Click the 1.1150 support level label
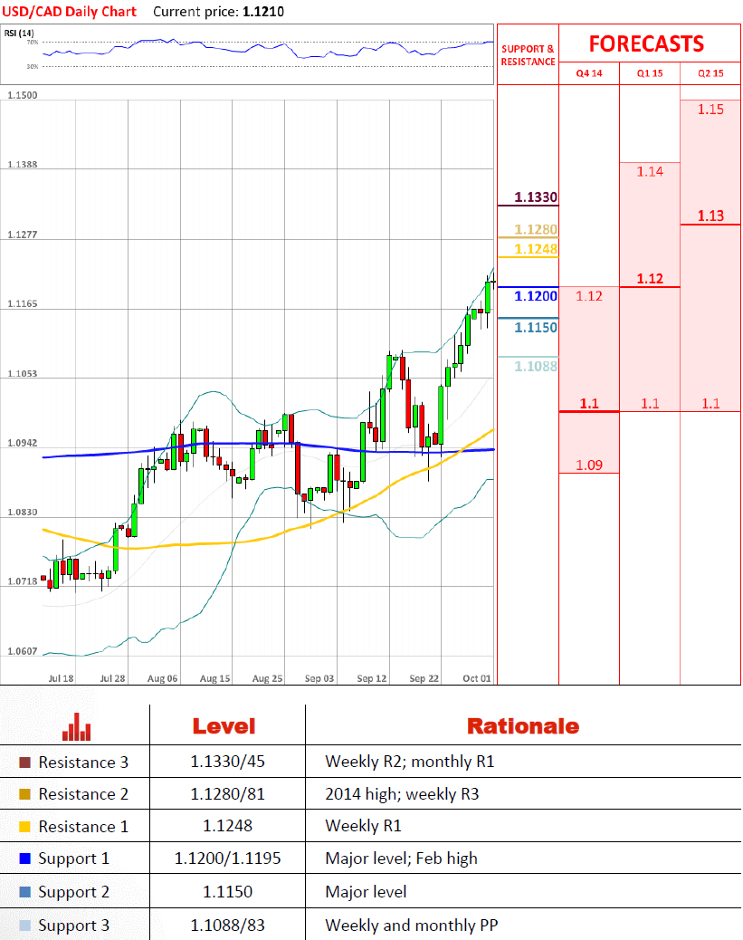Viewport: 743px width, 940px height. click(x=536, y=328)
